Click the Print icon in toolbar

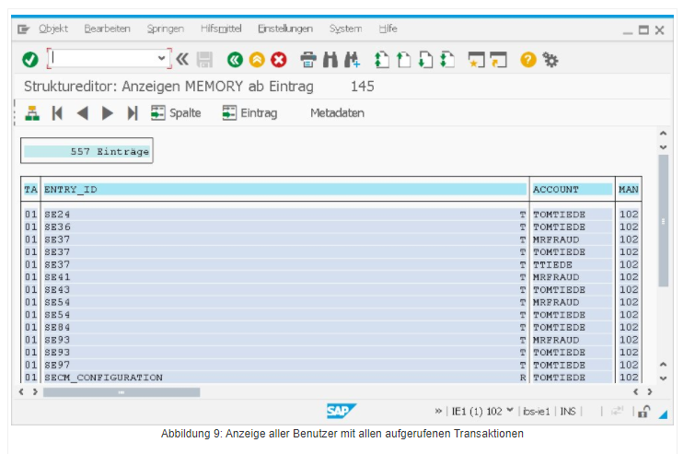308,60
